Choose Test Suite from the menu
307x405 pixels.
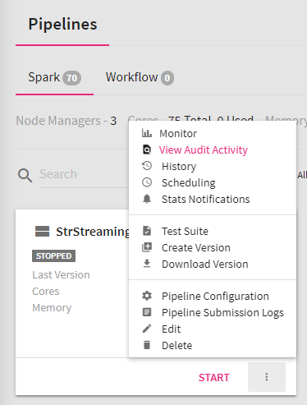tap(185, 231)
